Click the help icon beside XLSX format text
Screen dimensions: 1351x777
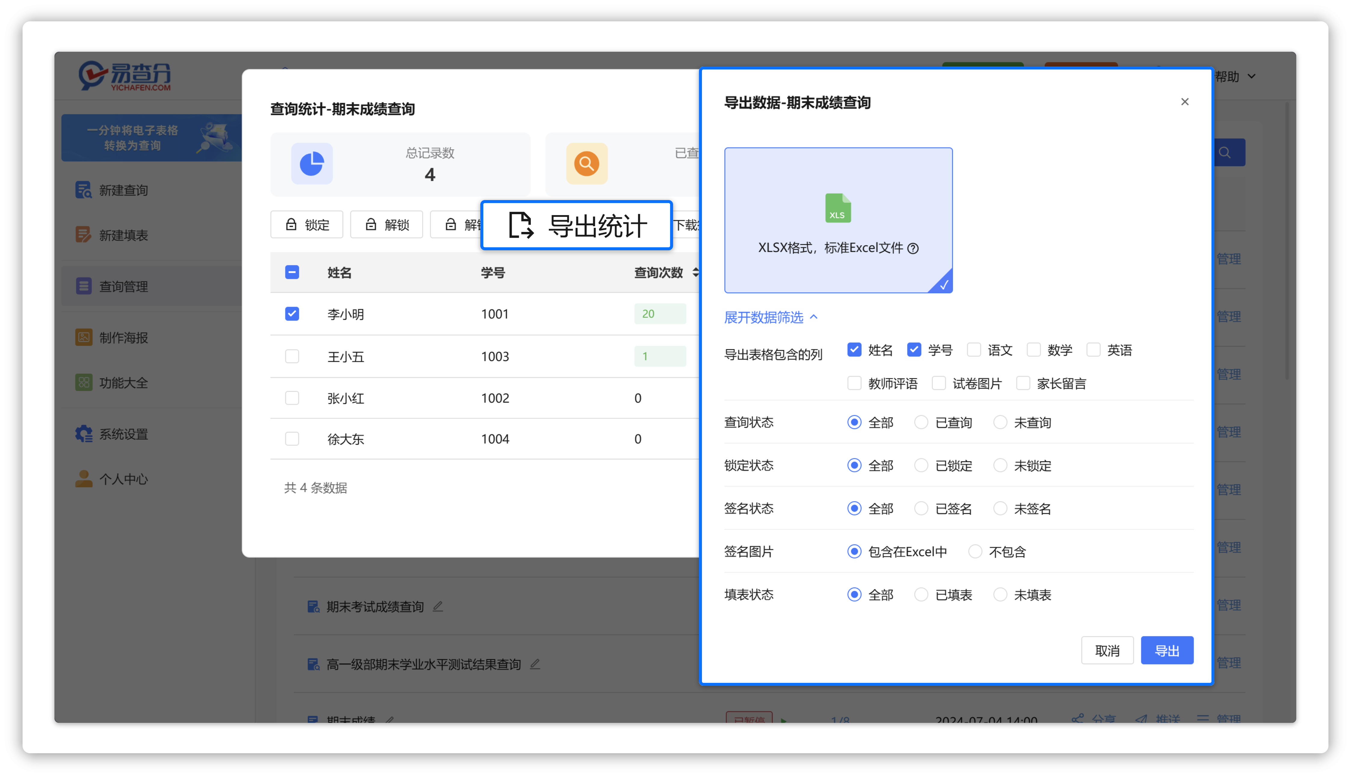coord(913,248)
